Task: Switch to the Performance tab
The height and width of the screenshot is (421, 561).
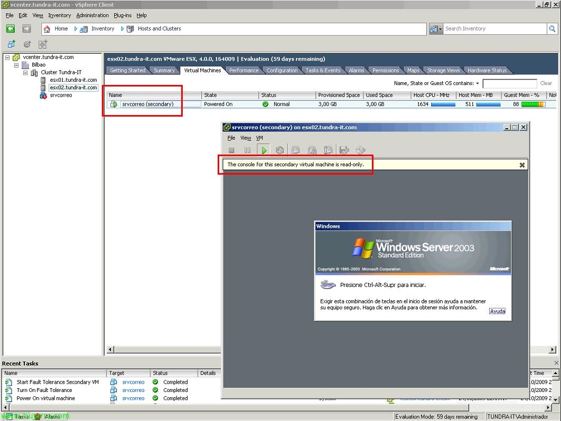Action: coord(244,70)
